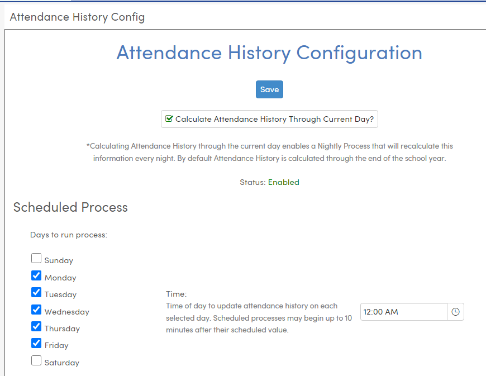This screenshot has width=486, height=376.
Task: Click the Scheduled Process section heading
Action: coord(71,207)
